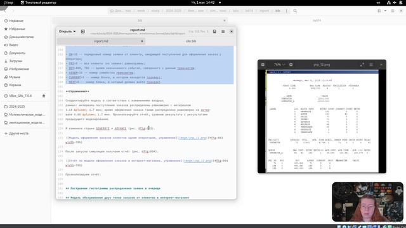Expand the Открыть dropdown arrow
406x228 pixels.
click(75, 31)
